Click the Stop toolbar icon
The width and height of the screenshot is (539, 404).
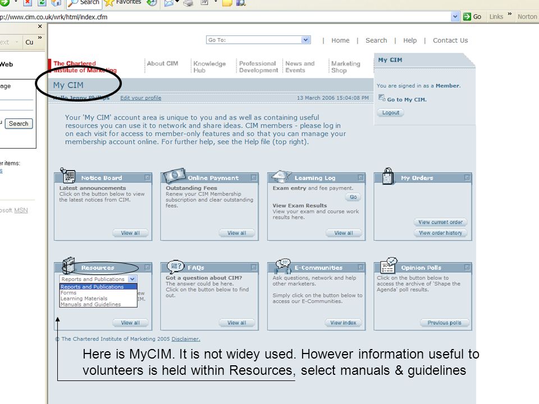(27, 3)
